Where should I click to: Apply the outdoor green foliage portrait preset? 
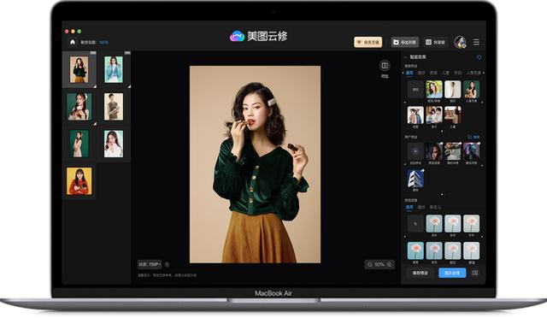(x=434, y=90)
